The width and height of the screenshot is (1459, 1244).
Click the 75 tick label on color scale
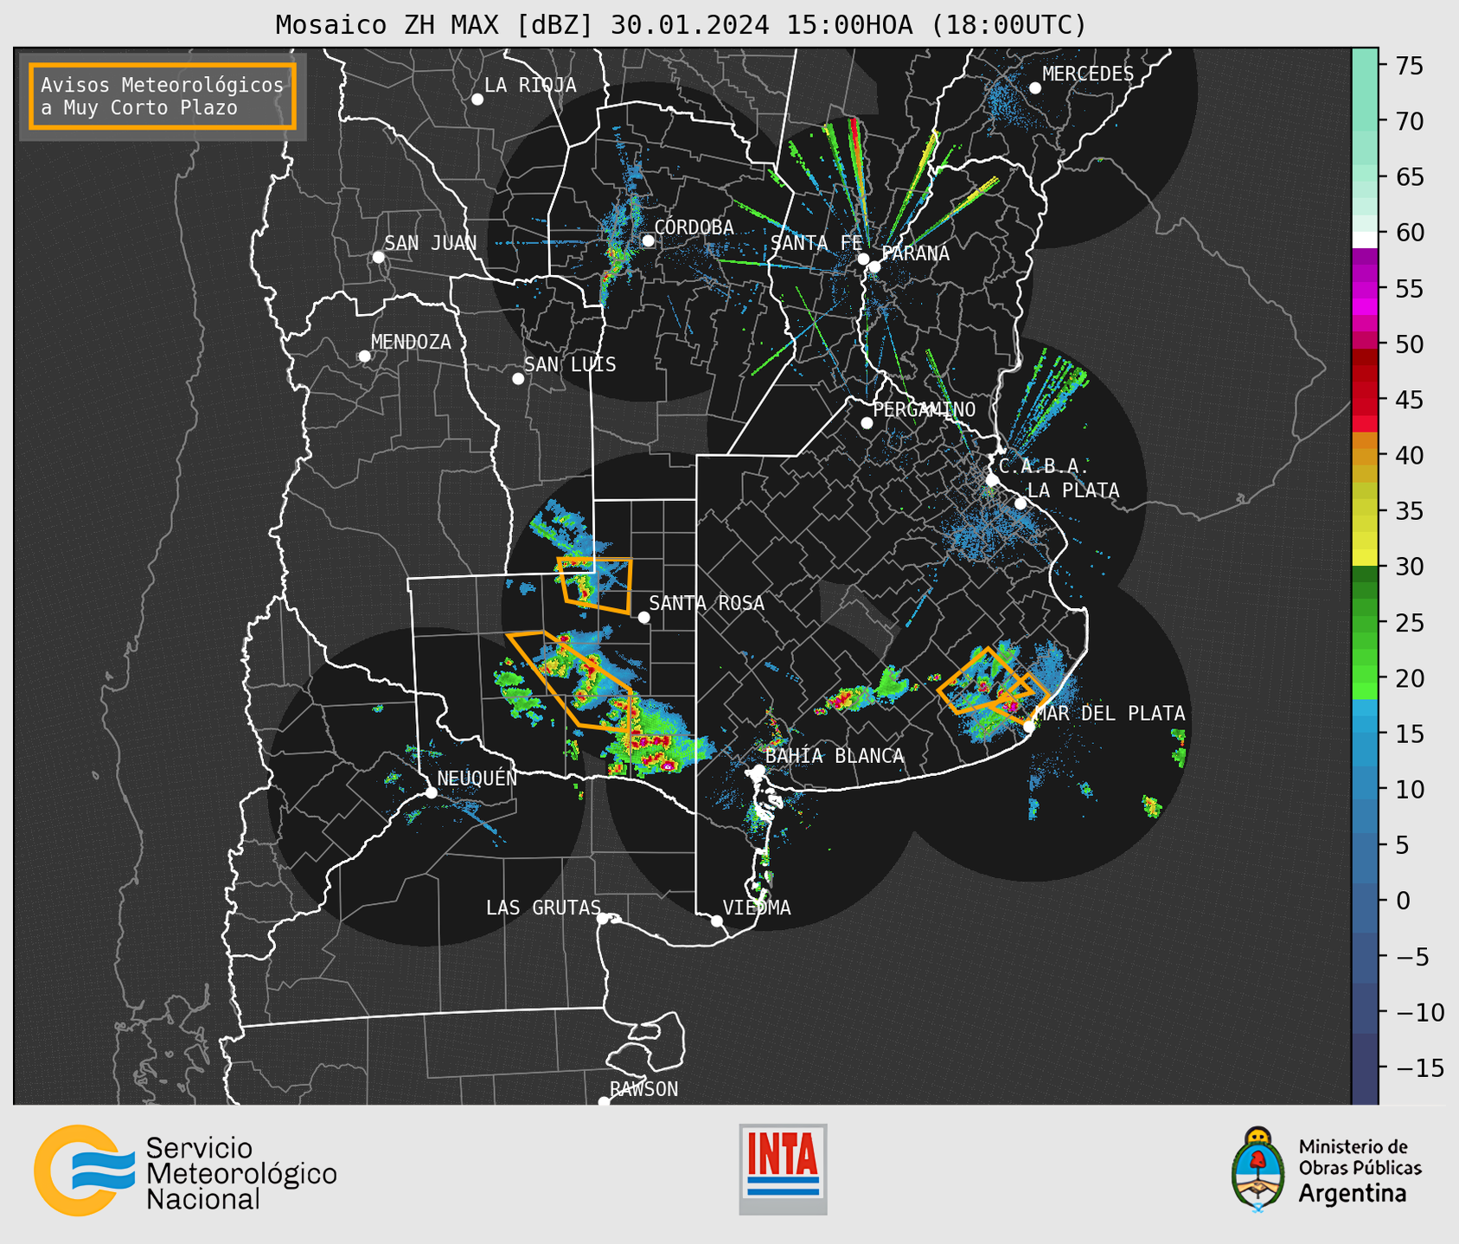(1409, 66)
